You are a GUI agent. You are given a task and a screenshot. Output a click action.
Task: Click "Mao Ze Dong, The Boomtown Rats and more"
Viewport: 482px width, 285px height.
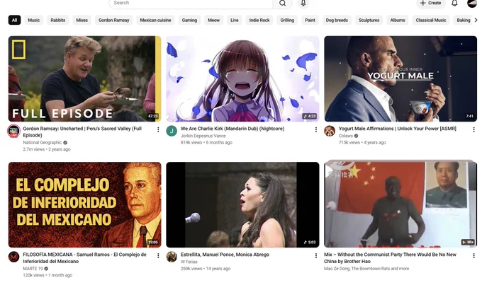366,269
